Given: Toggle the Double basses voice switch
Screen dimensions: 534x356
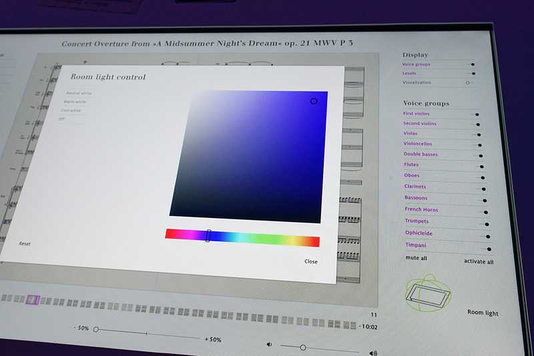Looking at the screenshot, I should 479,156.
